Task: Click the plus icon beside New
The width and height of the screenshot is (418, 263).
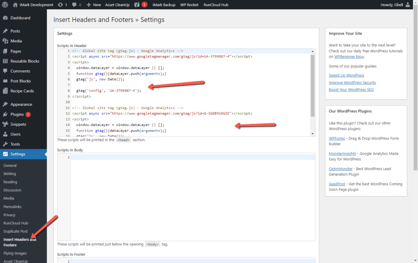Action: click(x=89, y=5)
